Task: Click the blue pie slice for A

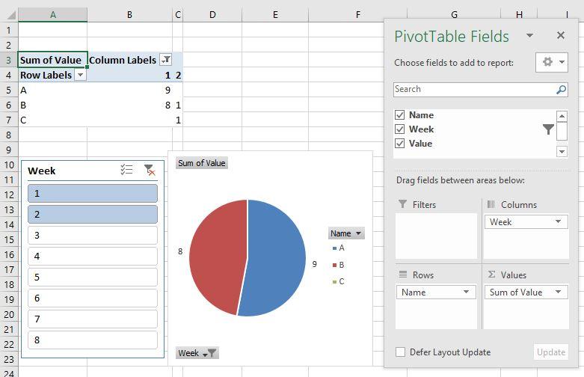Action: point(277,257)
